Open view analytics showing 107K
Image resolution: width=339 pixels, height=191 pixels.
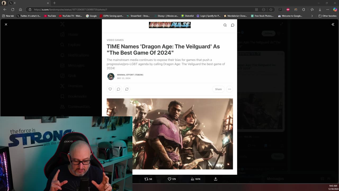click(x=196, y=179)
